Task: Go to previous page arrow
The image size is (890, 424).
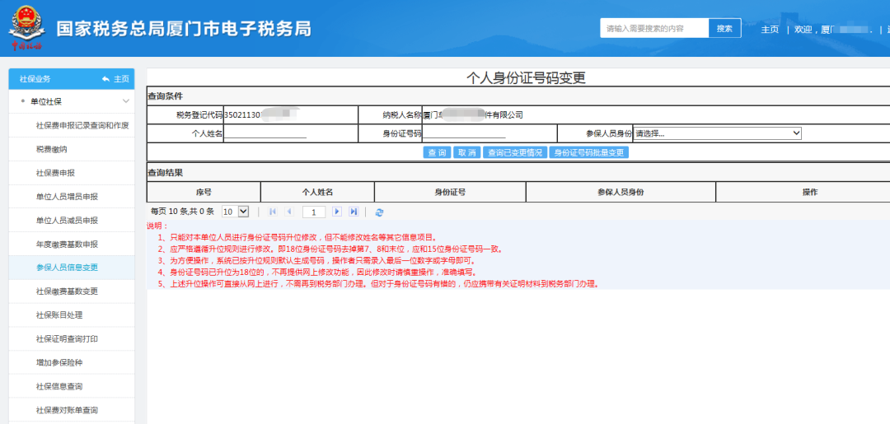Action: (x=289, y=212)
